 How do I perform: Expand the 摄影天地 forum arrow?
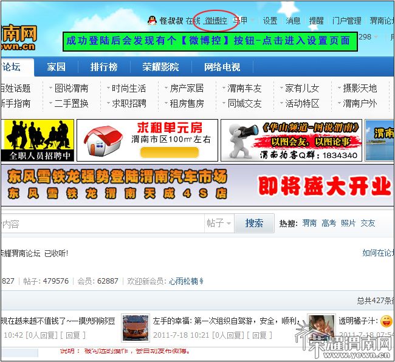pos(338,89)
